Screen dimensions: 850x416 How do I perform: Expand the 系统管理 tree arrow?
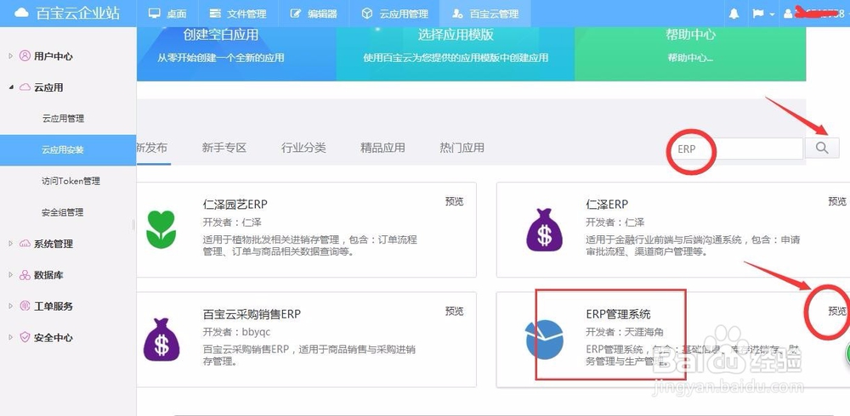[10, 244]
